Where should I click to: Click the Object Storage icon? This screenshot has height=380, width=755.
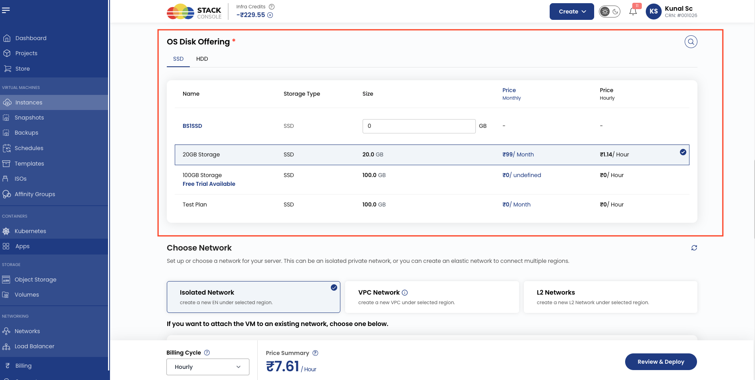(6, 280)
